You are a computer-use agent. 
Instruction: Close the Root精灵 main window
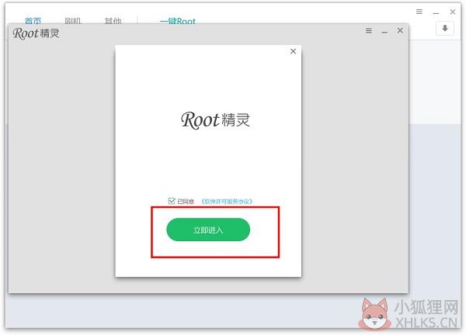pyautogui.click(x=400, y=30)
